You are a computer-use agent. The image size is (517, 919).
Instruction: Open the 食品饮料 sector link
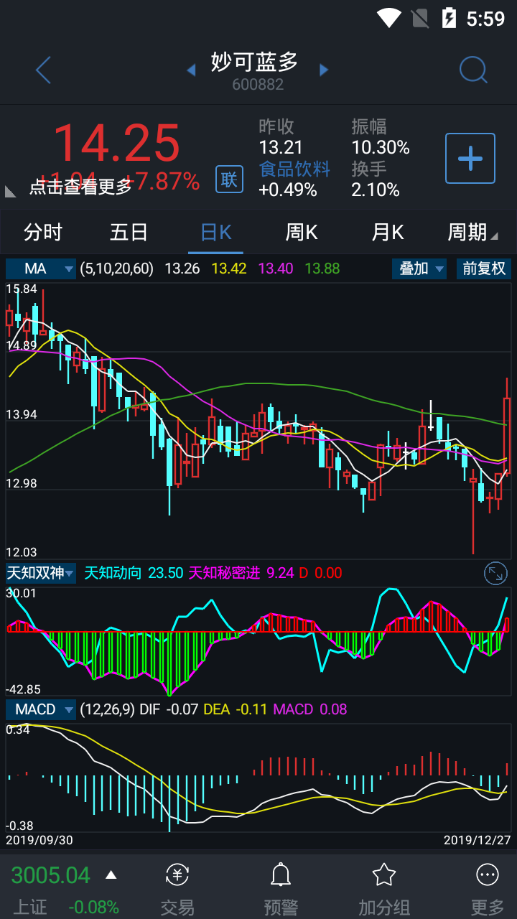294,169
